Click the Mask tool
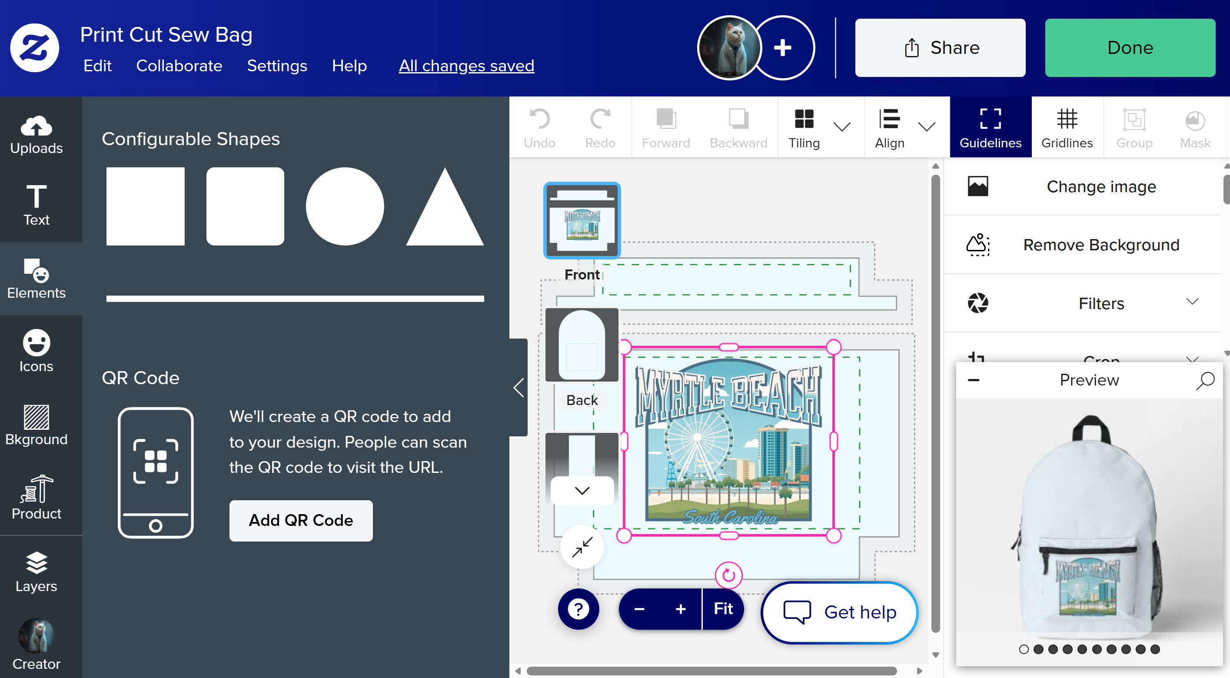The width and height of the screenshot is (1230, 678). 1195,128
